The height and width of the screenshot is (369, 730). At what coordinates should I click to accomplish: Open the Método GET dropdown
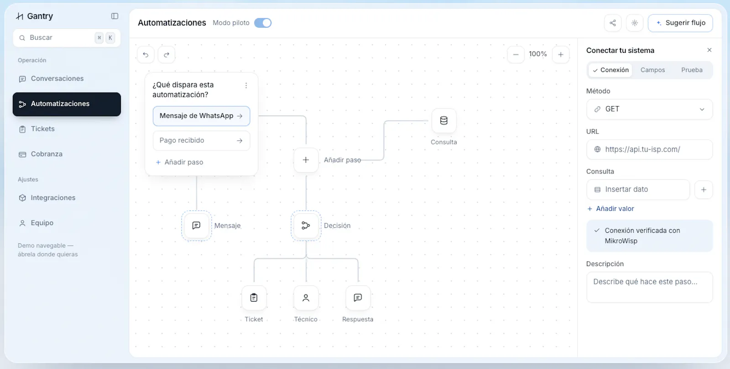click(x=649, y=109)
